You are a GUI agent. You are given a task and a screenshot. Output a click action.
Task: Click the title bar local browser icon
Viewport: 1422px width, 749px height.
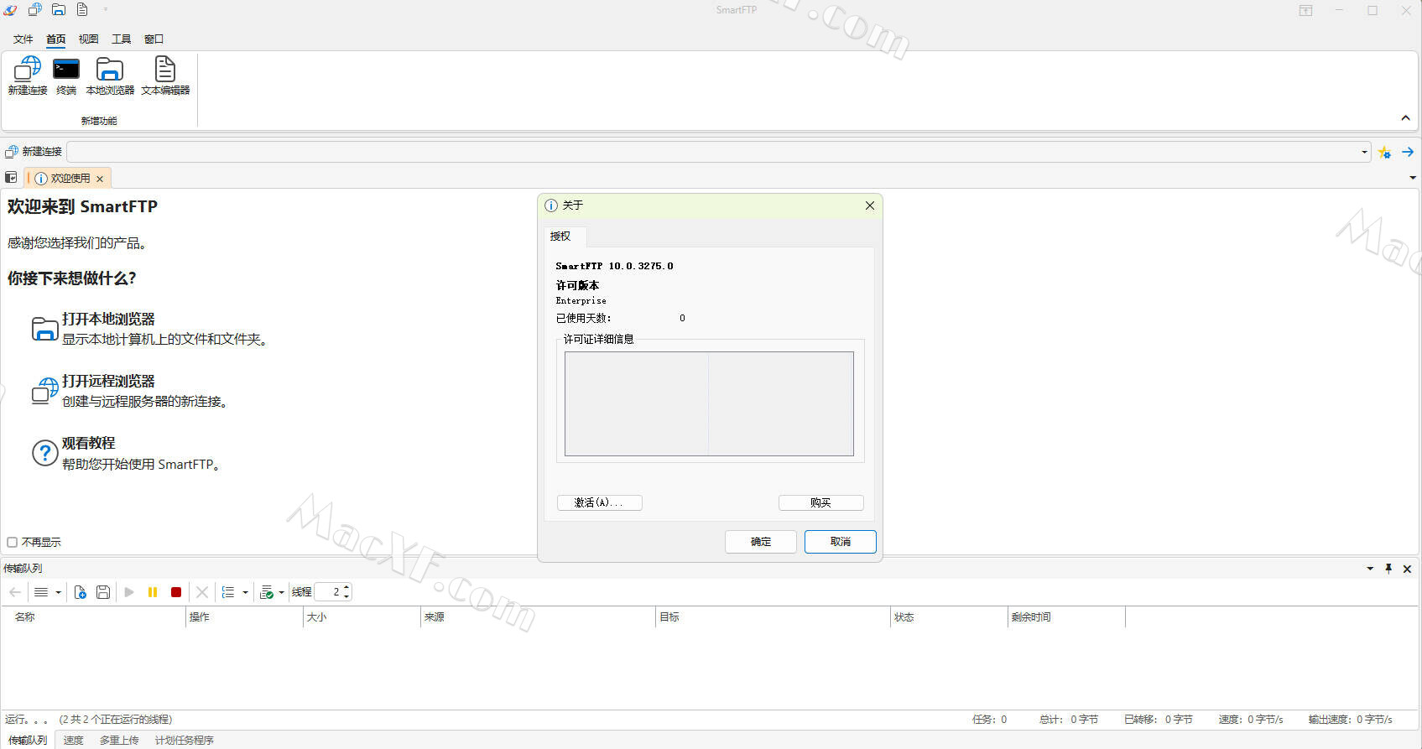[59, 10]
